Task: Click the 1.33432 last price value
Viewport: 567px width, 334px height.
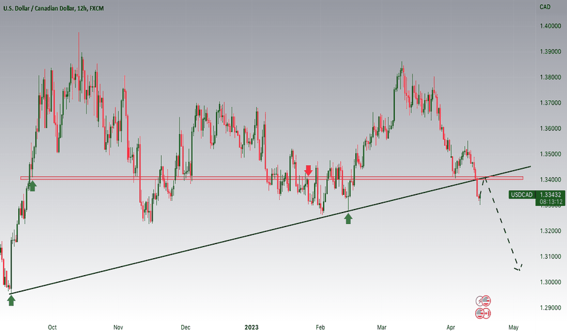Action: [x=551, y=194]
